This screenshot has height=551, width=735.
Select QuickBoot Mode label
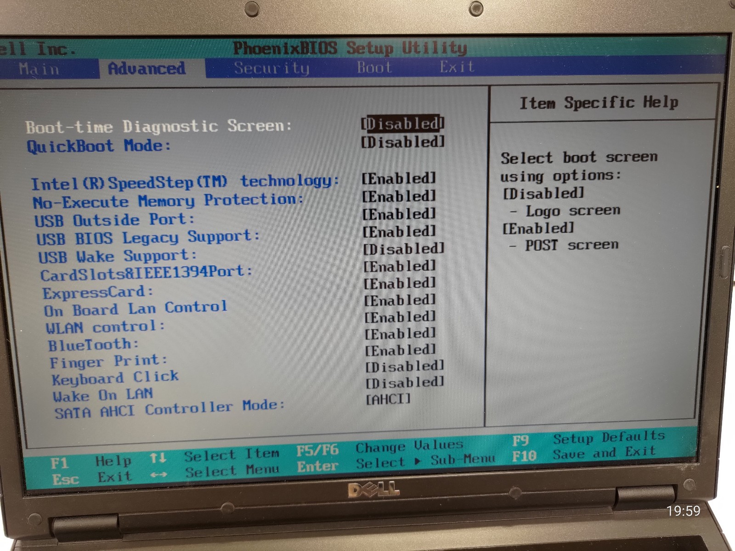[x=99, y=146]
